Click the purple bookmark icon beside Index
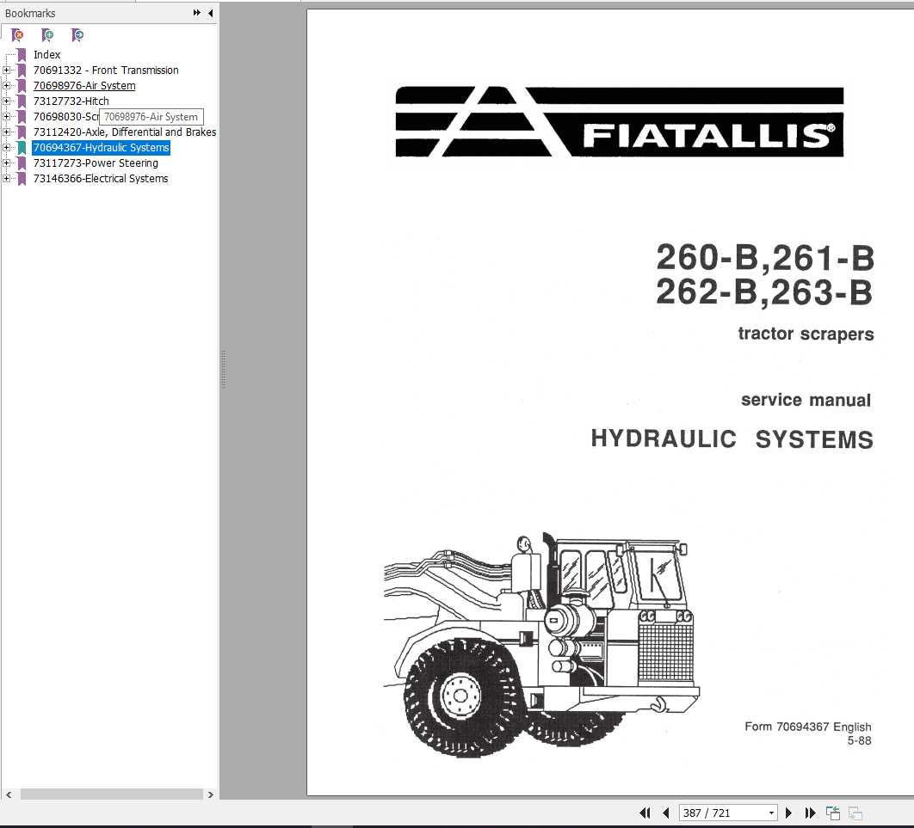Screen dimensions: 914x828 (x=22, y=55)
